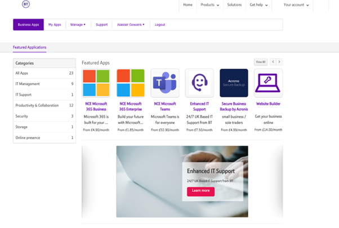The width and height of the screenshot is (339, 228).
Task: Click 'From £32.90/month' price text
Action: pyautogui.click(x=165, y=130)
